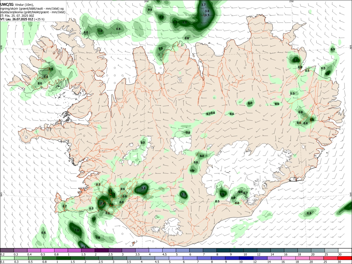This screenshot has width=352, height=264.
Task: Click the 4.5 label on snow scale
Action: [x=164, y=254]
